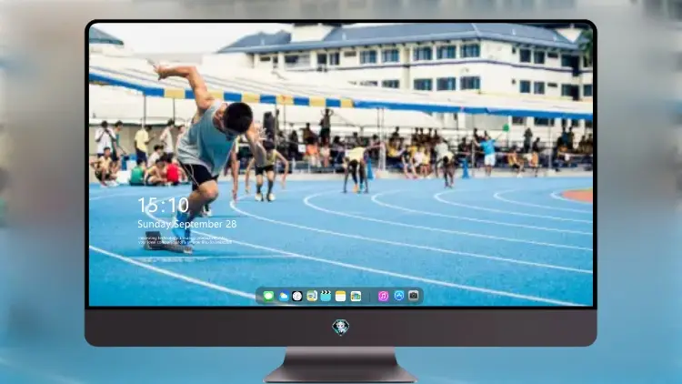This screenshot has width=682, height=384.
Task: Open the pink Music app in dock
Action: 383,296
